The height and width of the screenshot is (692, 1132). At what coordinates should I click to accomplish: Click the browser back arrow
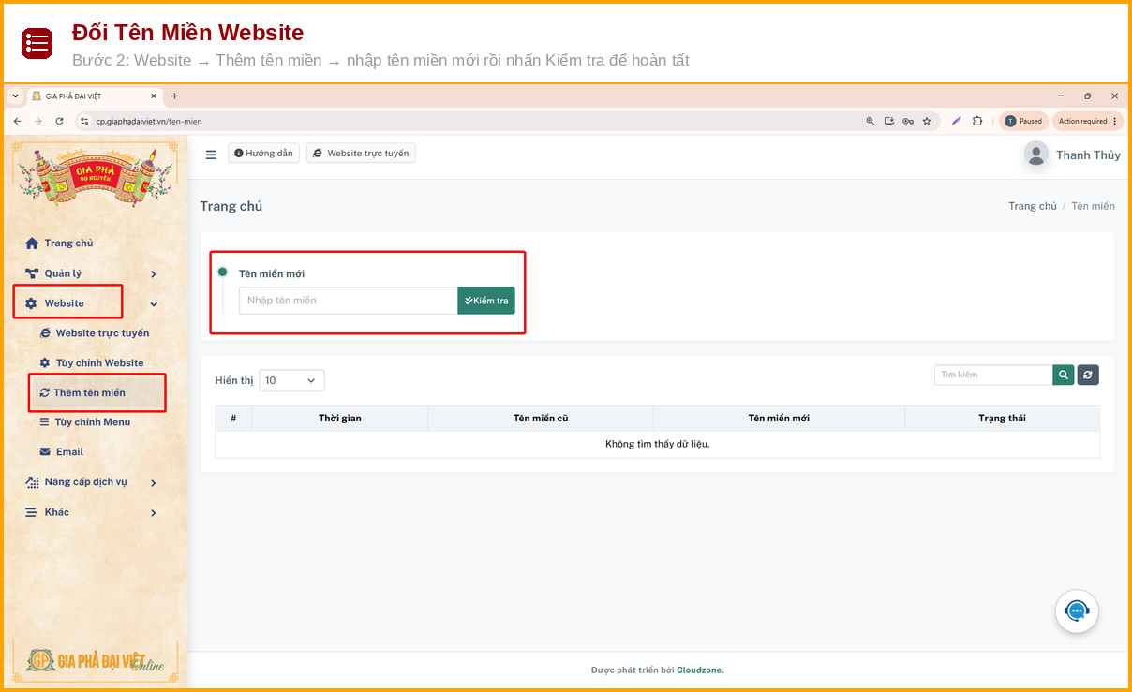17,121
